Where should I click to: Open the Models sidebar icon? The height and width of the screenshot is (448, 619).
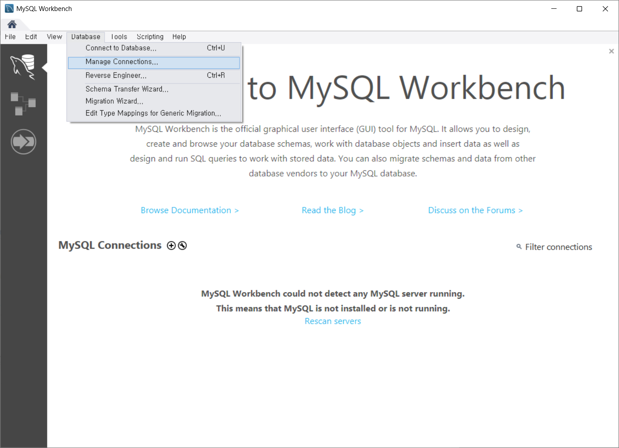coord(23,104)
